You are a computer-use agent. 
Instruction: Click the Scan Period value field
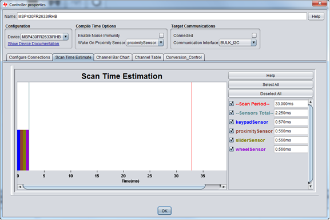click(x=291, y=104)
